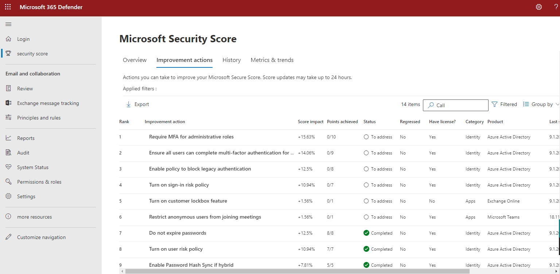The width and height of the screenshot is (560, 274).
Task: Expand the Group by dropdown chevron
Action: pyautogui.click(x=557, y=105)
